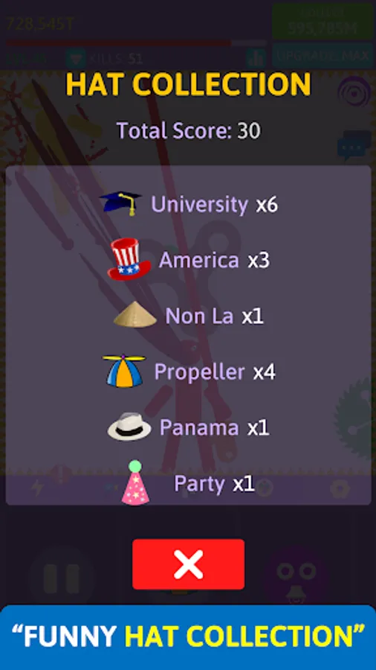The height and width of the screenshot is (670, 376).
Task: Select the University x6 label
Action: (x=214, y=205)
